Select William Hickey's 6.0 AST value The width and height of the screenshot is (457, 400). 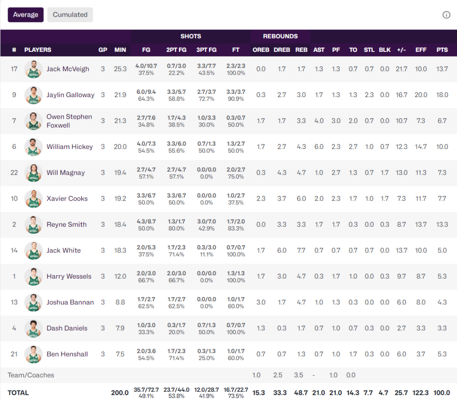point(319,147)
